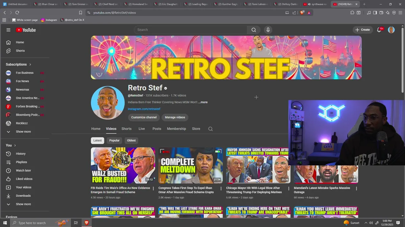Screen dimensions: 405x227
Task: Open the COMPLETE MELTDOWN video thumbnail
Action: pos(190,166)
